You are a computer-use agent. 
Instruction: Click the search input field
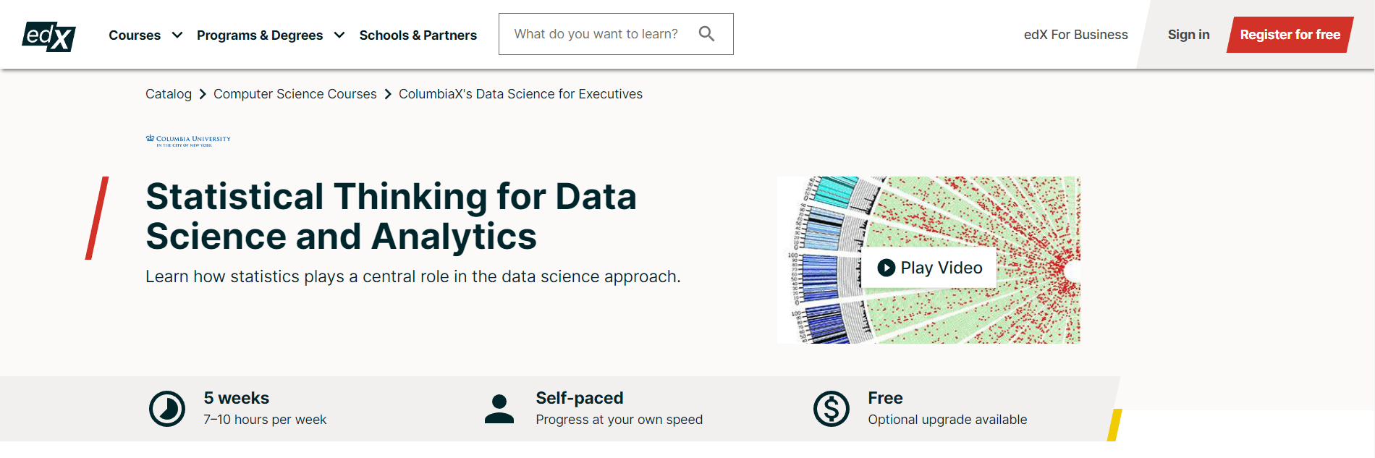coord(601,33)
